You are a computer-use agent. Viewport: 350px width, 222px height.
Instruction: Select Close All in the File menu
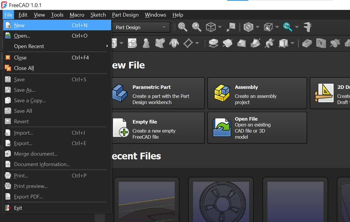[57, 68]
